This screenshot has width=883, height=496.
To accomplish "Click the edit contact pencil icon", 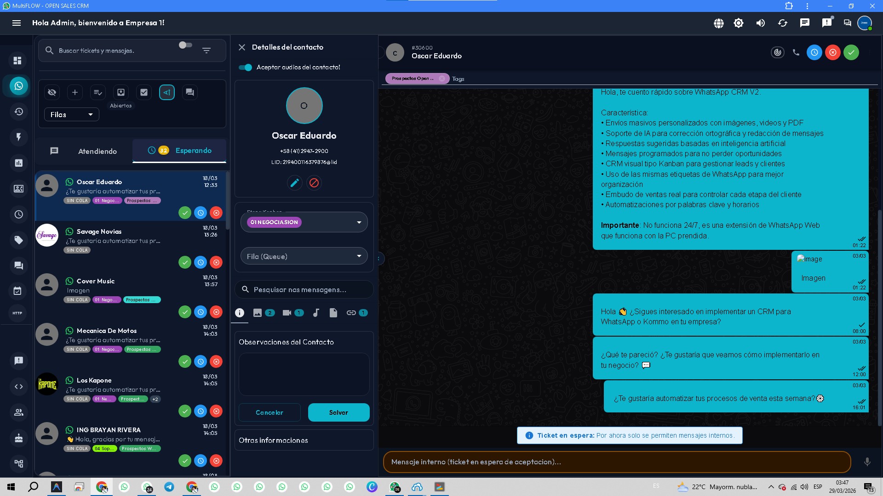I will click(x=294, y=183).
